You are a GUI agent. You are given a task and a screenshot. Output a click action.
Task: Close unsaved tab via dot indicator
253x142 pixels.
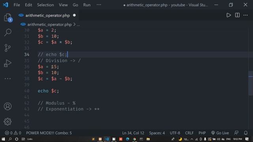(74, 15)
